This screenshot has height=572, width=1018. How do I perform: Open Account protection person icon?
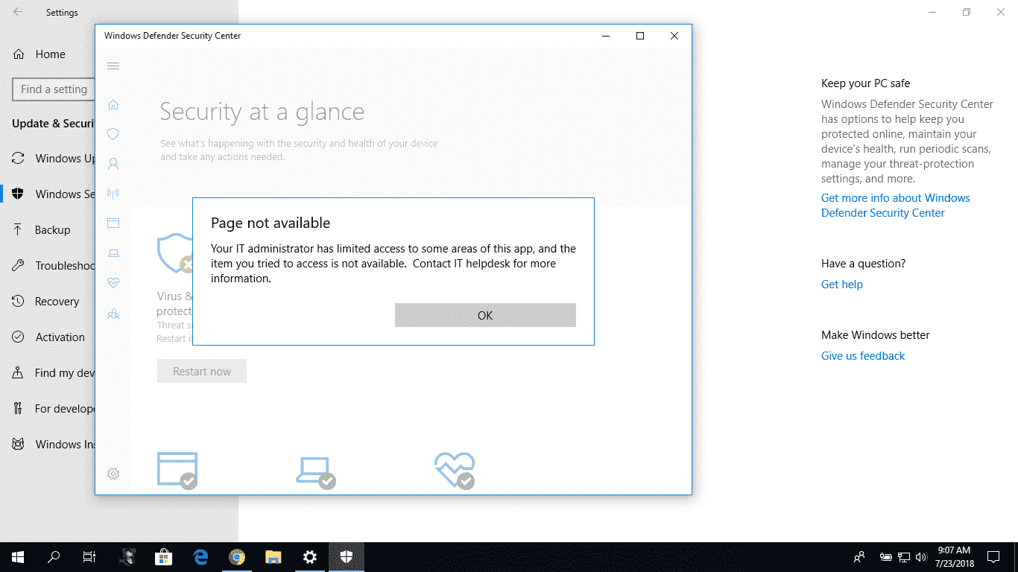point(113,163)
